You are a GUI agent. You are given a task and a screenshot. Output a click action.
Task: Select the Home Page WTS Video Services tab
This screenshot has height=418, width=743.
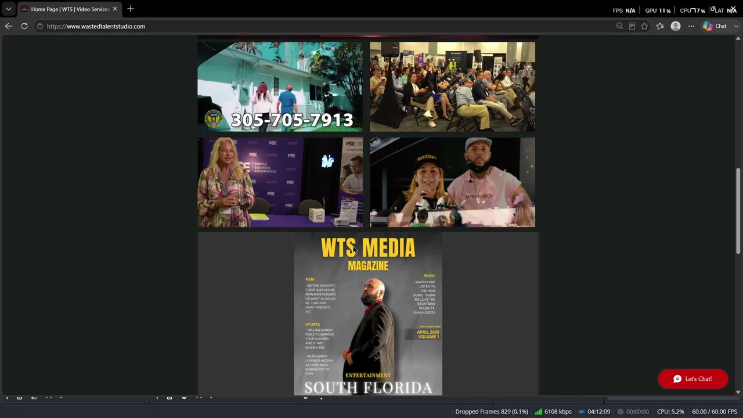click(x=70, y=9)
